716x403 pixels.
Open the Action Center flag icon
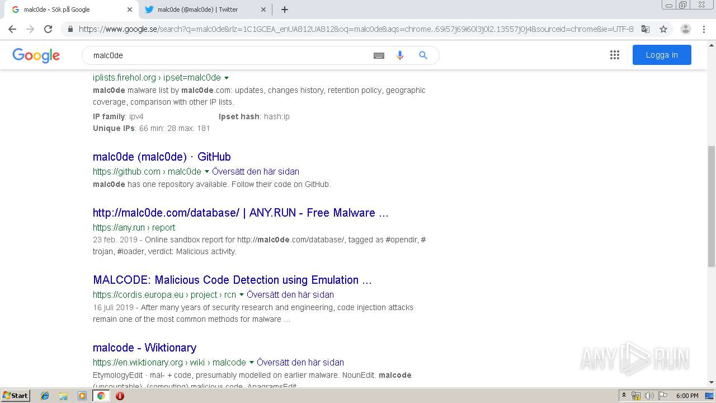tap(662, 396)
